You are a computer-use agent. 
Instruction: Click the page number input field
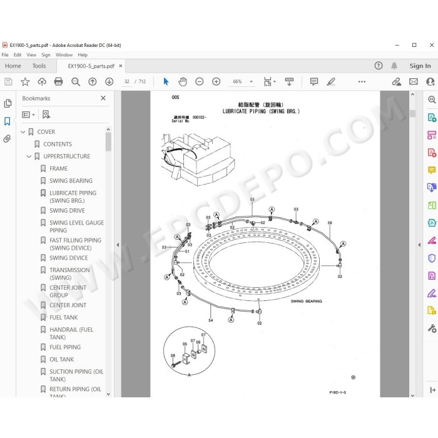[127, 81]
